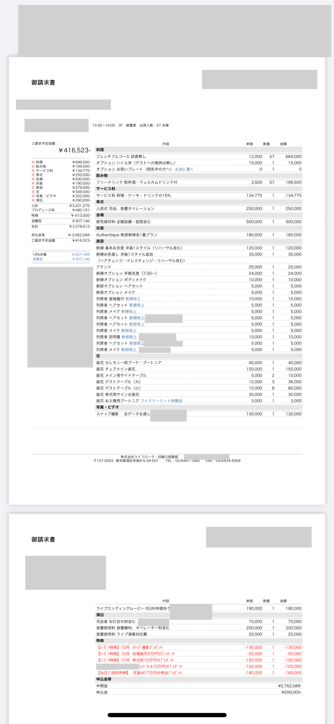334x724 pixels.
Task: Select the gray 写真・ビデオ section header
Action: (x=108, y=407)
